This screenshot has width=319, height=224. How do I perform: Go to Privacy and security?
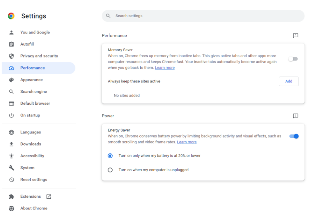[38, 56]
